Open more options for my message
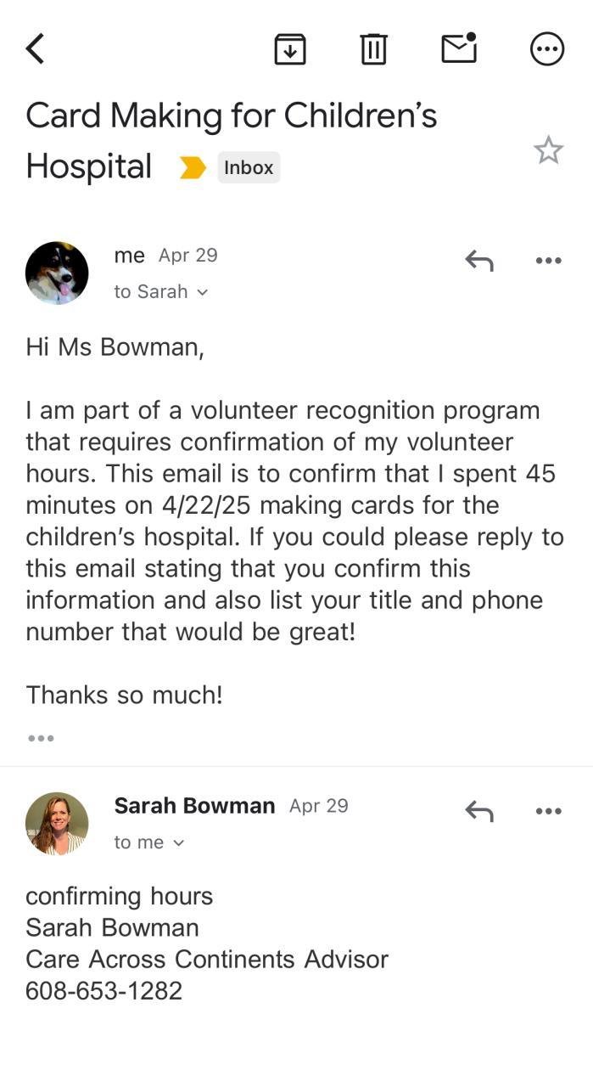The image size is (593, 1087). click(549, 261)
